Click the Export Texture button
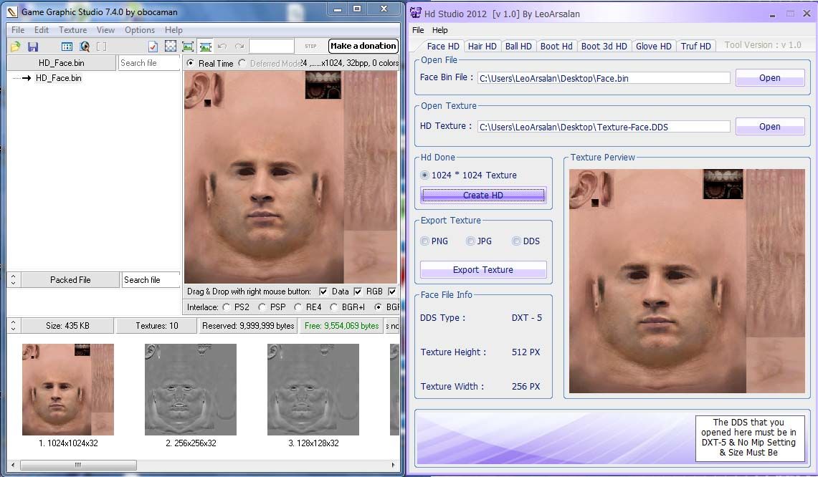The image size is (818, 477). (x=482, y=270)
